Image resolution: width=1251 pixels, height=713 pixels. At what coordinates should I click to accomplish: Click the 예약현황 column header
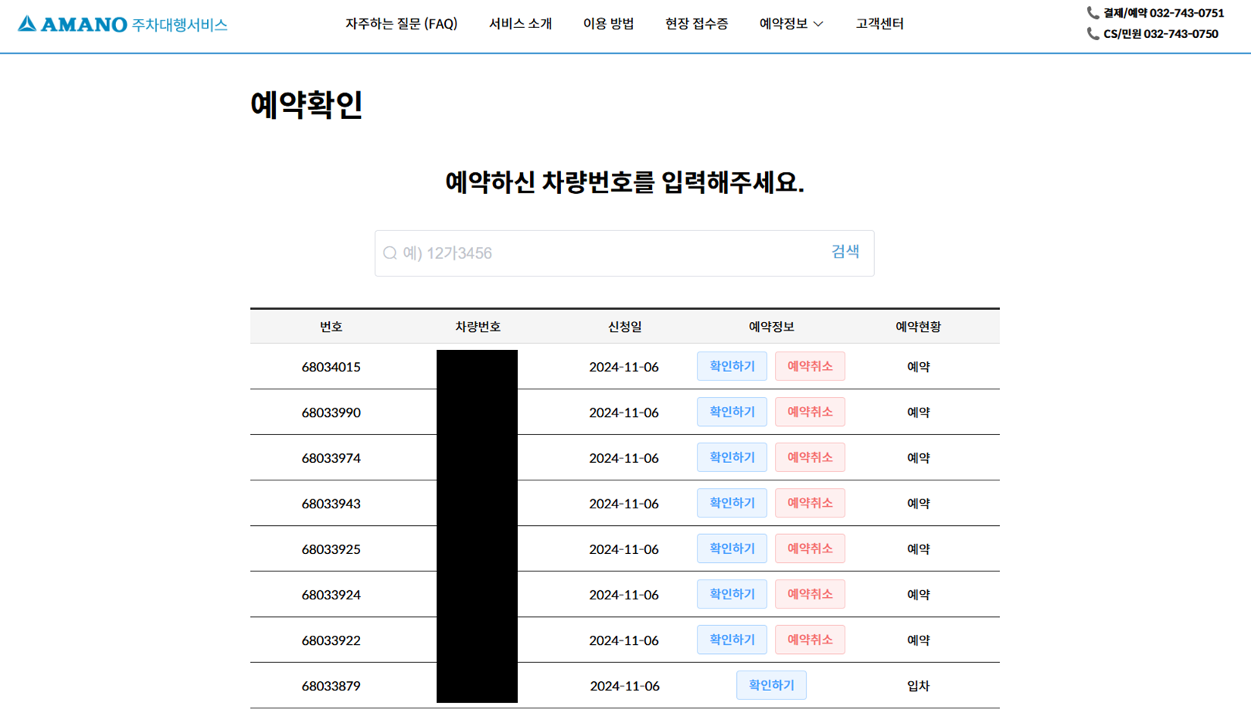click(x=918, y=327)
